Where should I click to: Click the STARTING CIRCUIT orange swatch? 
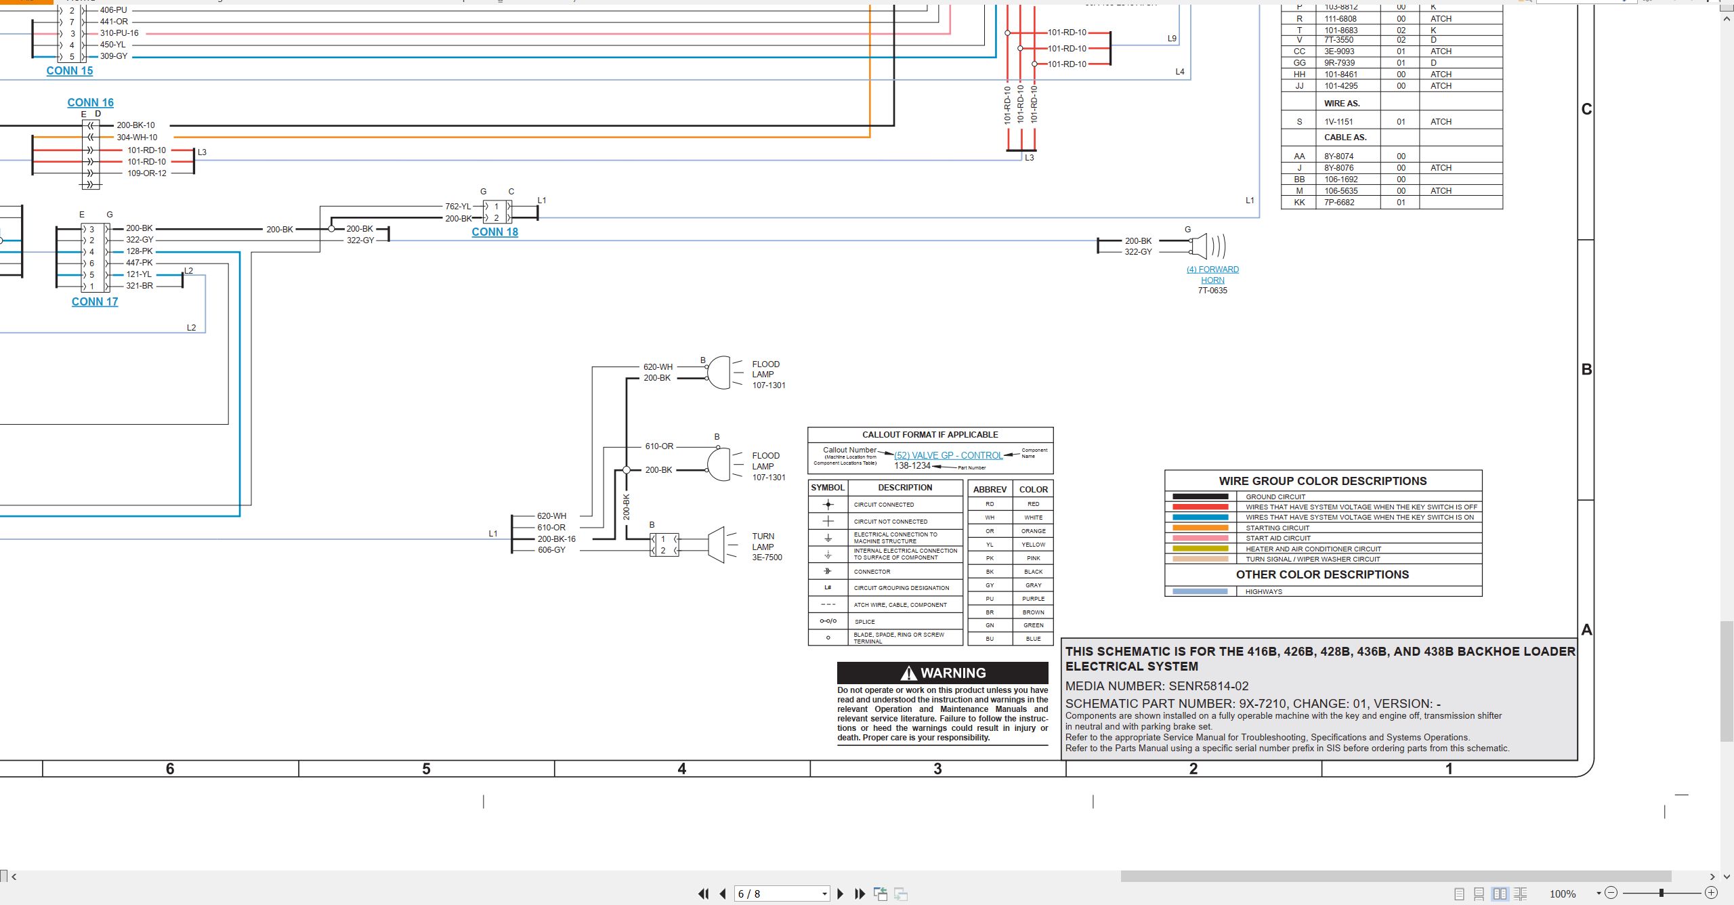(1200, 528)
